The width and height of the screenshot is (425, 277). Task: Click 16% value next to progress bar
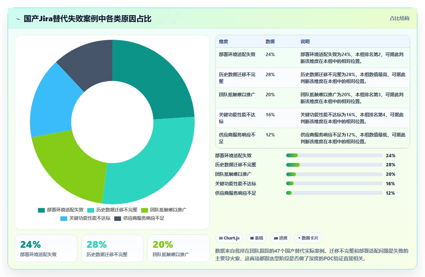tap(390, 183)
